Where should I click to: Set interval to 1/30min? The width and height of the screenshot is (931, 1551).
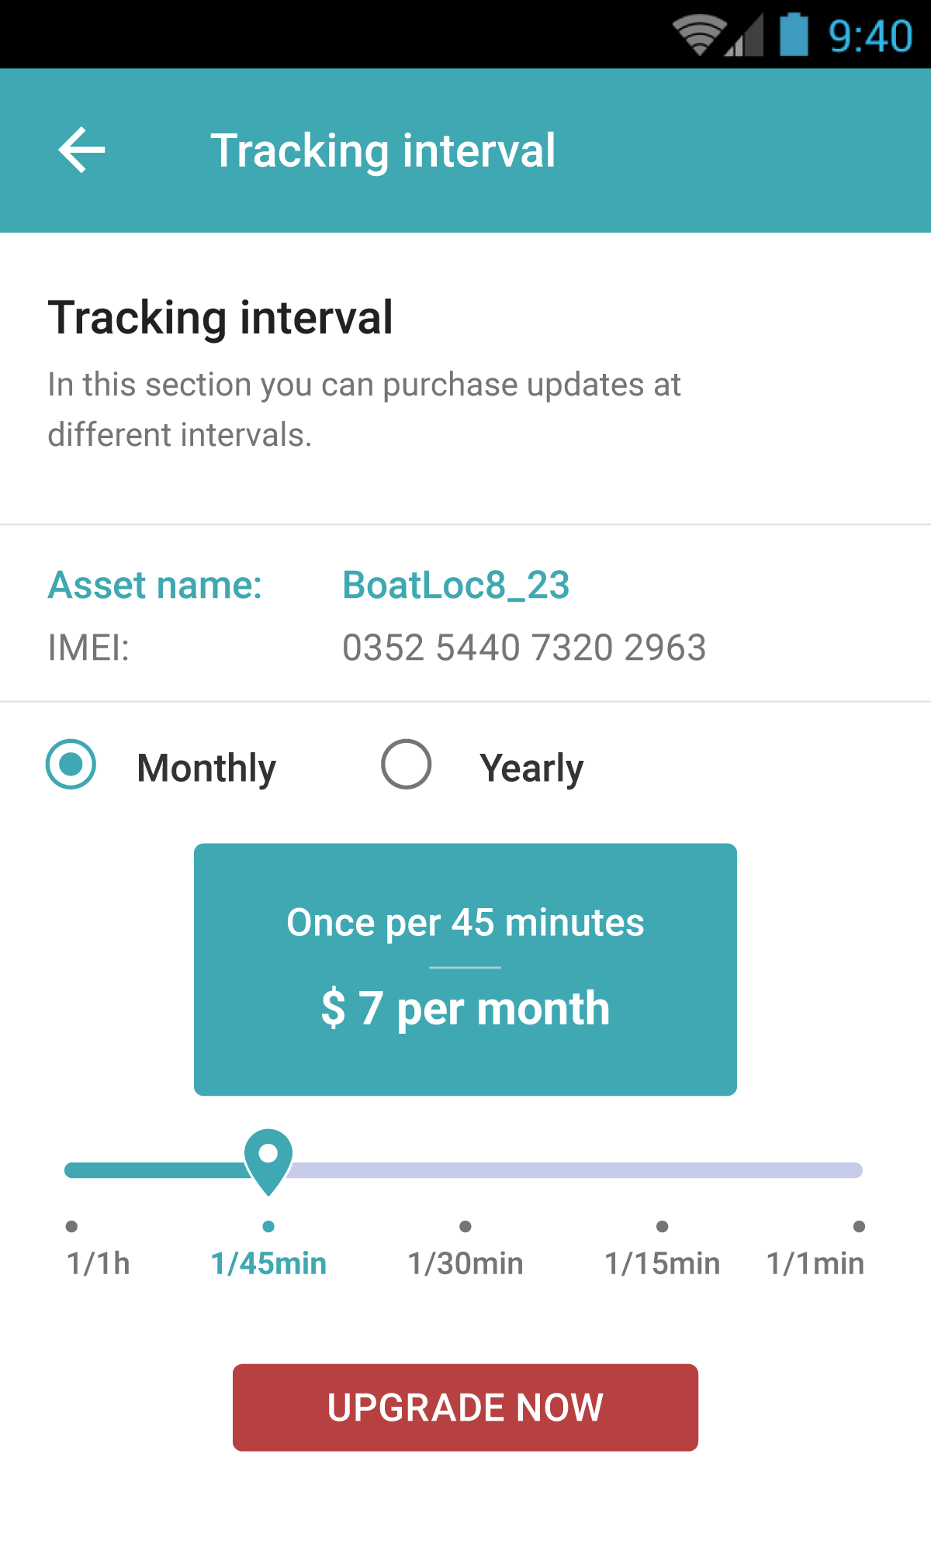coord(465,1226)
